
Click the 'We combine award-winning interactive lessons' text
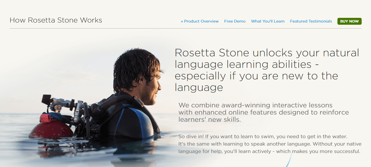(x=255, y=105)
